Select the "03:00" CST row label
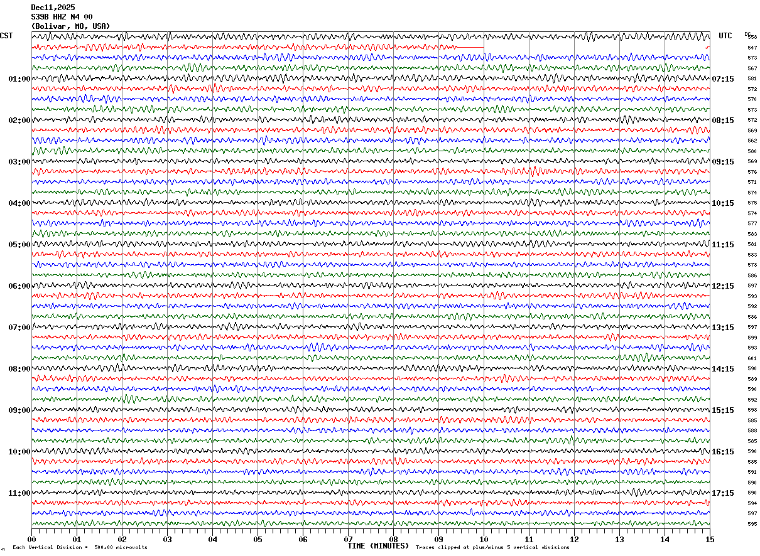Image resolution: width=760 pixels, height=556 pixels. pyautogui.click(x=19, y=162)
